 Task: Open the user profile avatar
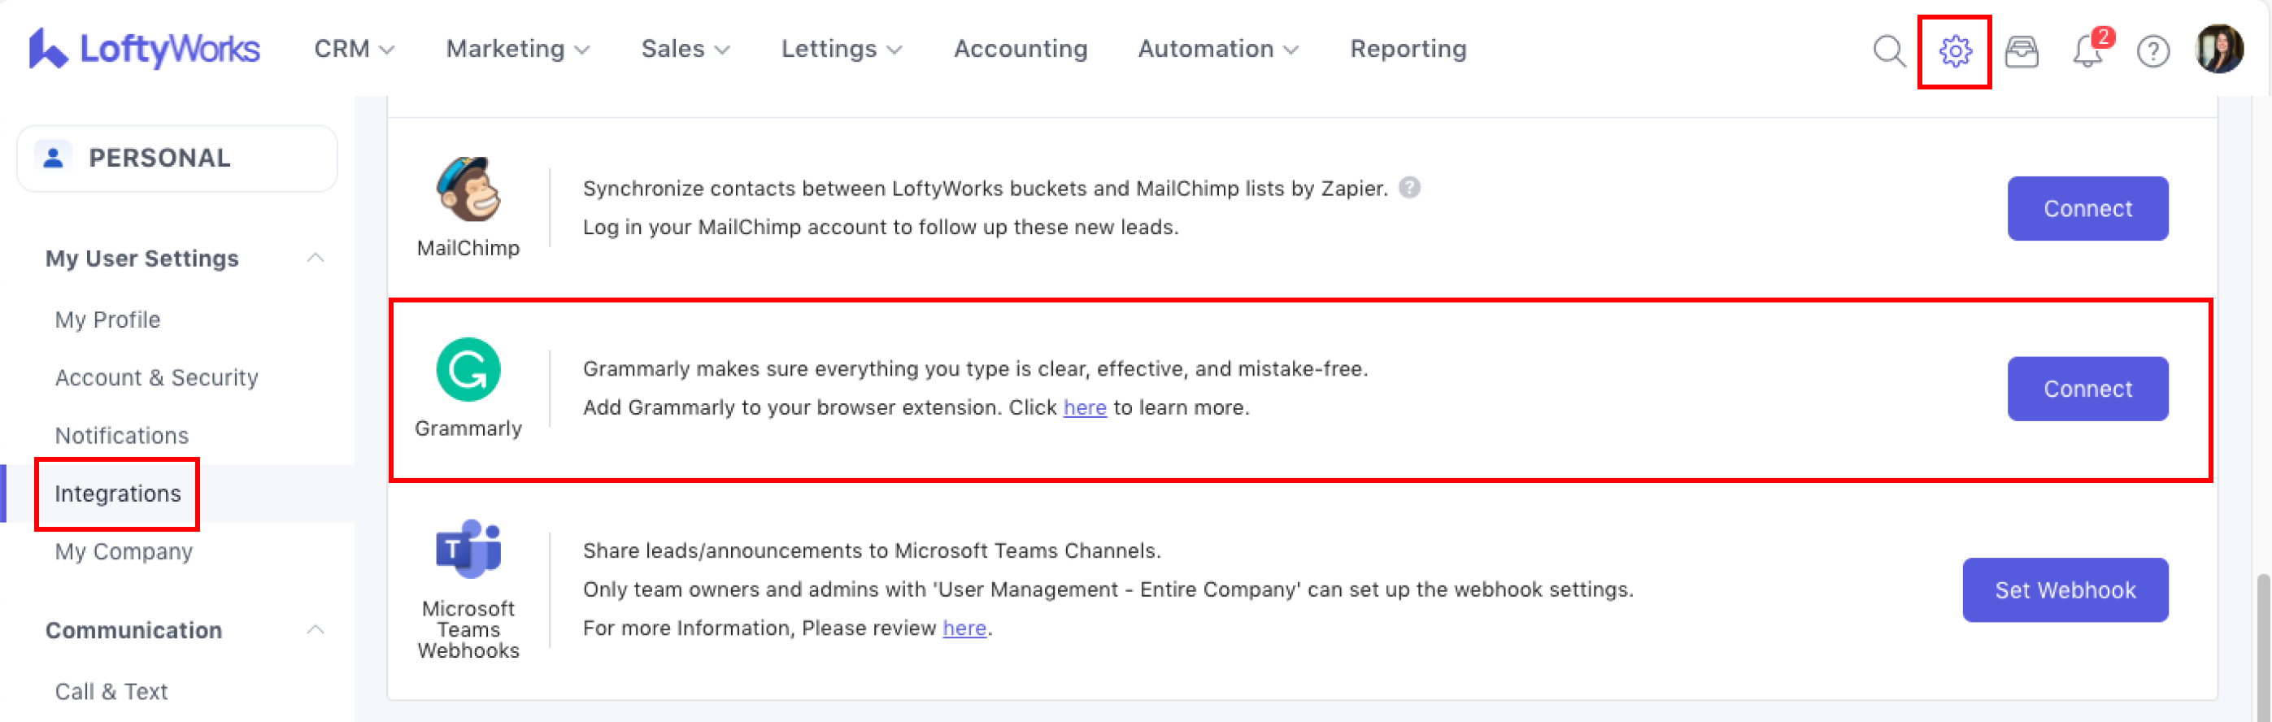point(2219,50)
